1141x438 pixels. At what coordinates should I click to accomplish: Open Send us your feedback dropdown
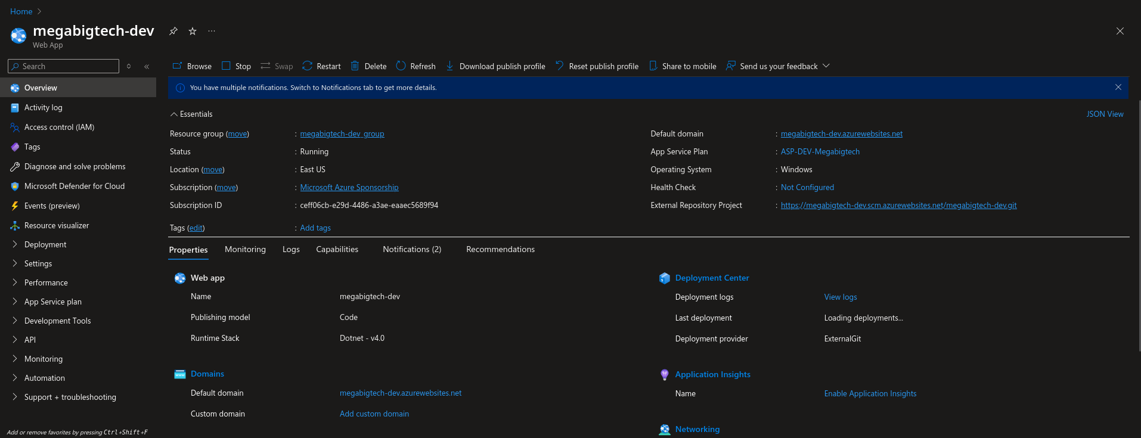[778, 66]
